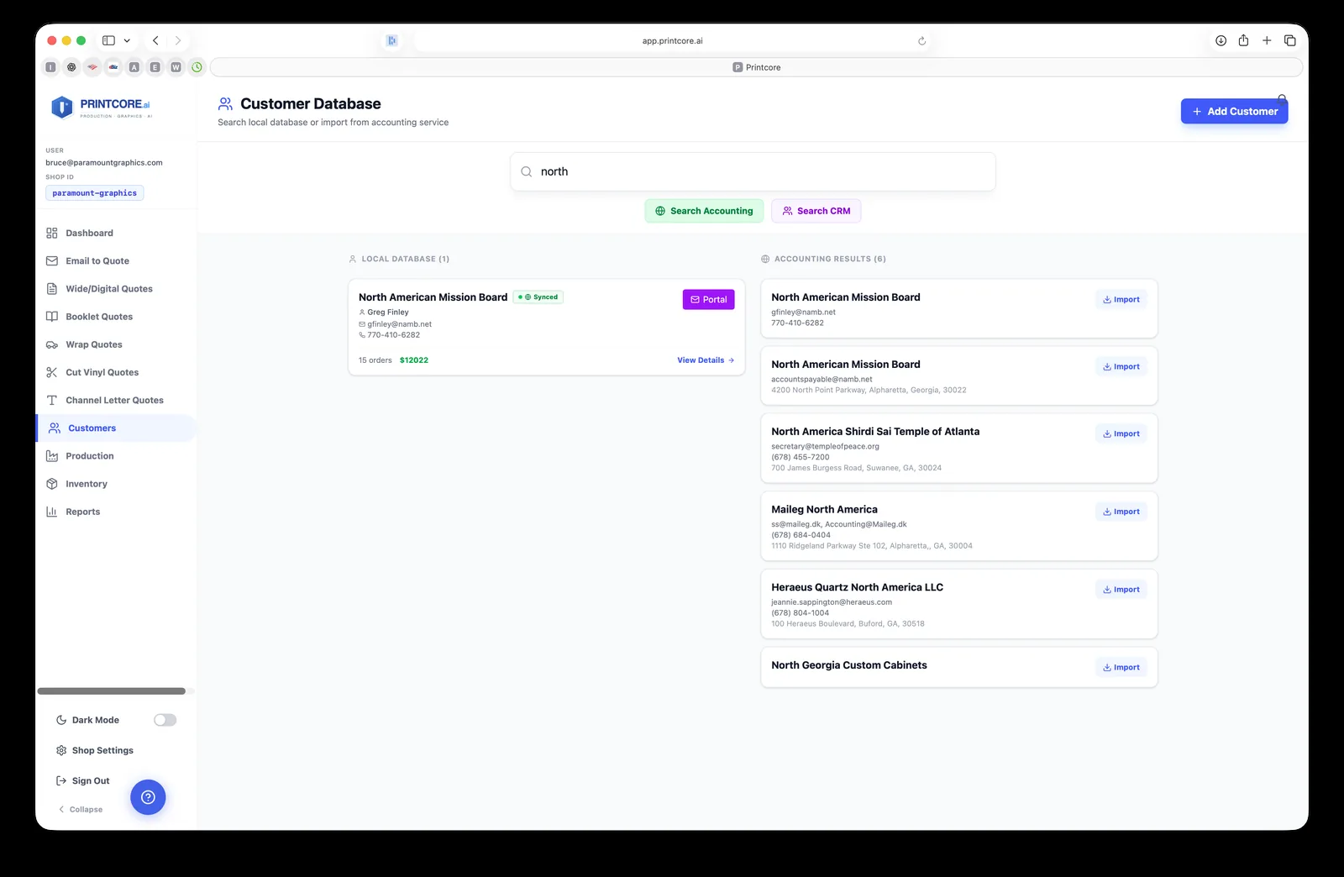Import Maileg North America
This screenshot has height=877, width=1344.
(x=1121, y=512)
